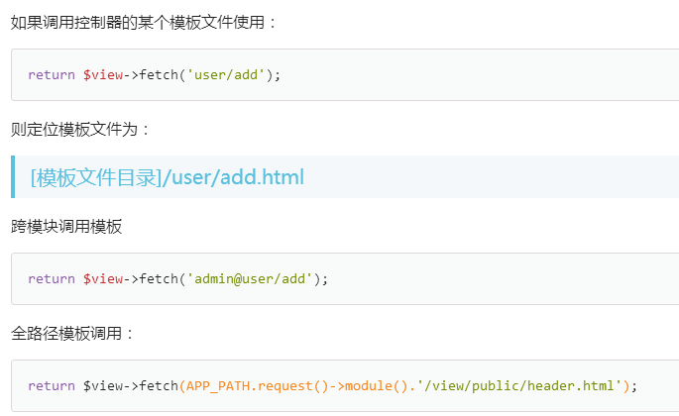The image size is (679, 416).
Task: Click $view->fetch in the last code block
Action: tap(131, 385)
